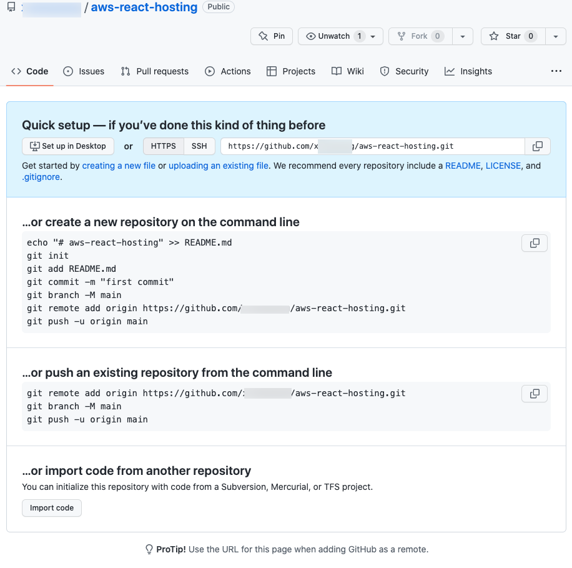Screen dimensions: 572x568
Task: Star this repository
Action: pos(513,36)
